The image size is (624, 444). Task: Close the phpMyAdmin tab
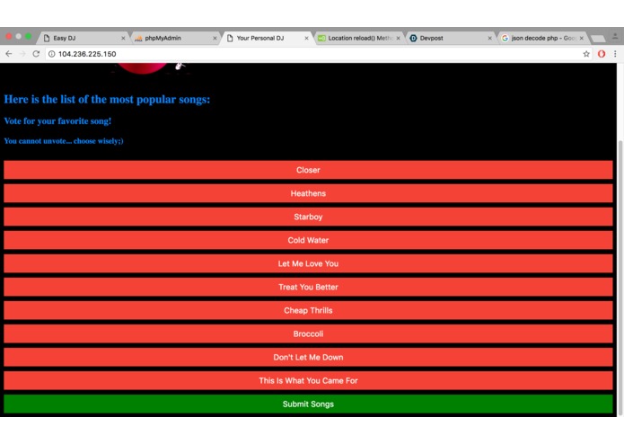coord(215,39)
